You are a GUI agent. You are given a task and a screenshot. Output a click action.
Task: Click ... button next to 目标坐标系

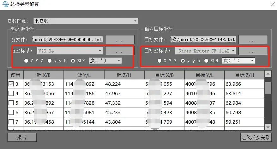(253, 51)
